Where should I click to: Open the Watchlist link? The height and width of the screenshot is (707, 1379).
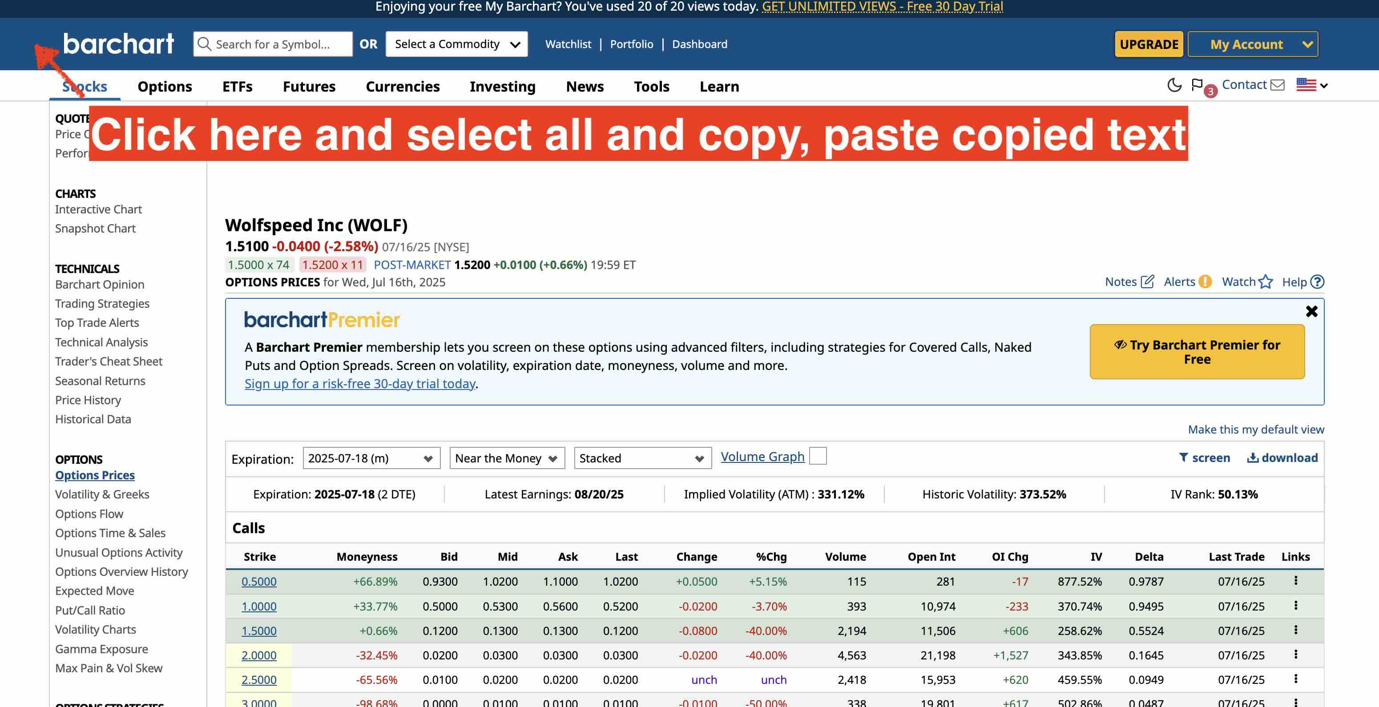click(568, 44)
